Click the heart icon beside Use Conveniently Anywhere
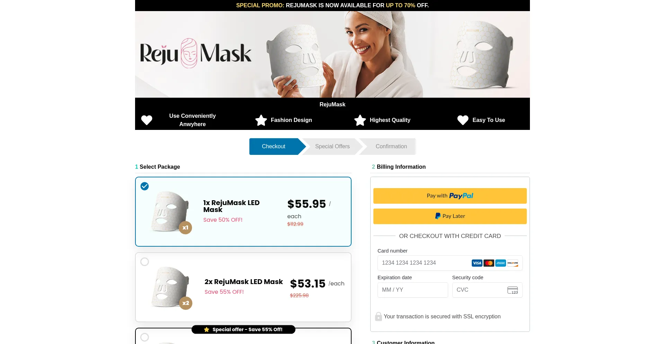This screenshot has height=344, width=665. (147, 120)
